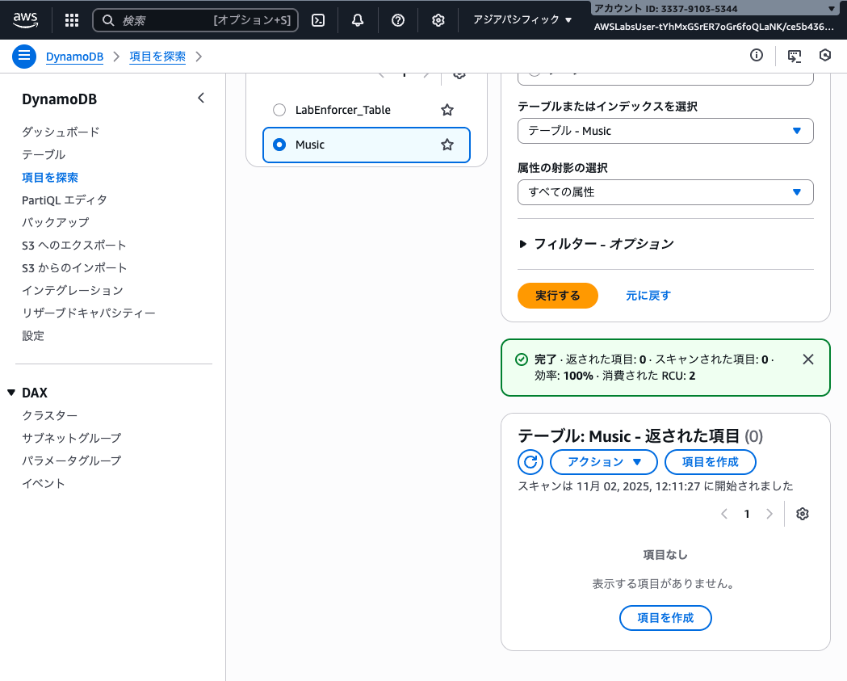Open the すべての属性 projection dropdown

(x=665, y=192)
